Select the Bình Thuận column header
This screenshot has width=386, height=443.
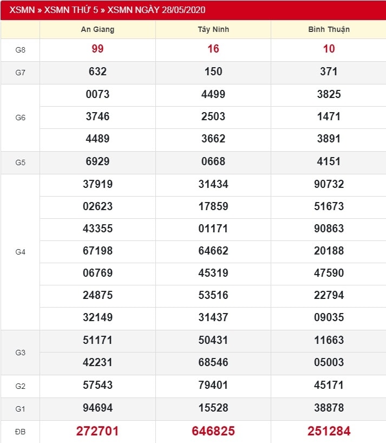tap(329, 29)
